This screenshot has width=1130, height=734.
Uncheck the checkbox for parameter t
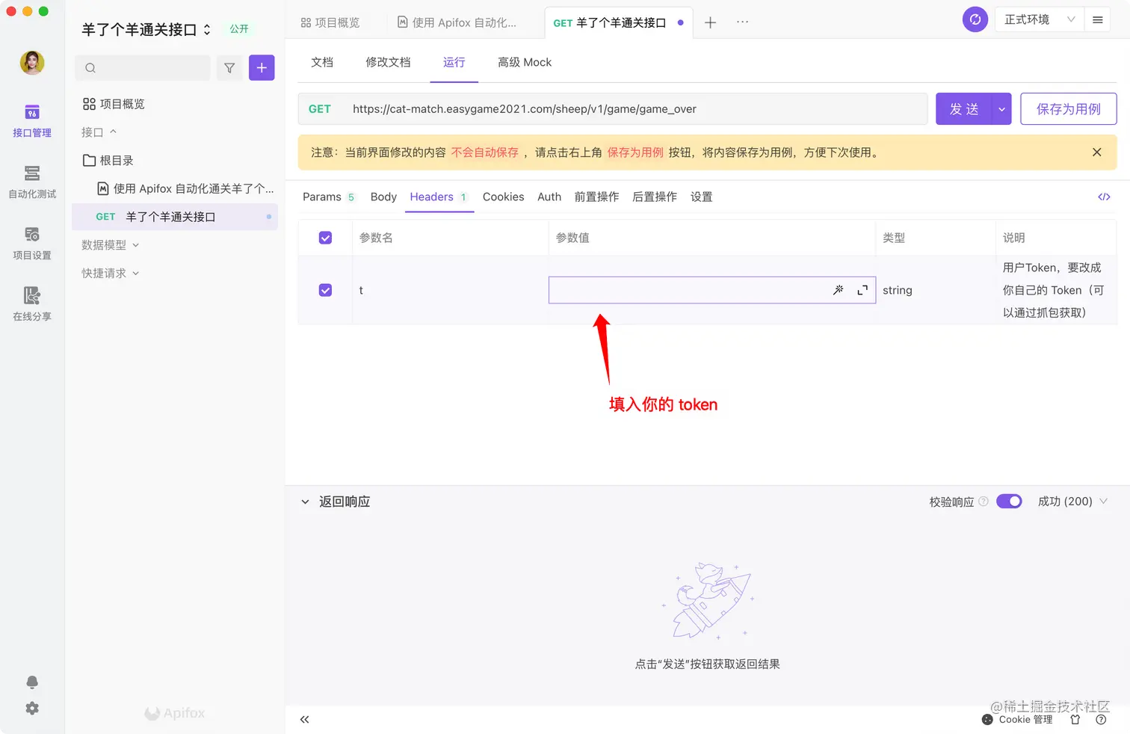(325, 290)
